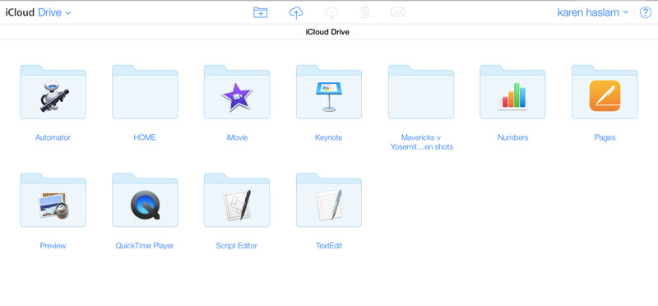Screen dimensions: 658x306
Task: Open the HOME folder icon
Action: click(146, 92)
